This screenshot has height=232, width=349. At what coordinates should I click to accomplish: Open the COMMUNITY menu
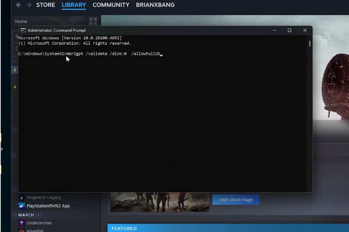pos(111,5)
